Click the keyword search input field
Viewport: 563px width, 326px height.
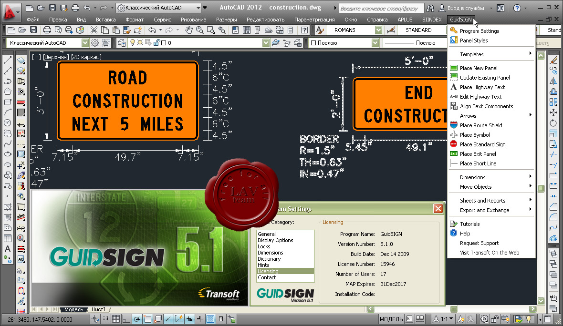click(381, 8)
